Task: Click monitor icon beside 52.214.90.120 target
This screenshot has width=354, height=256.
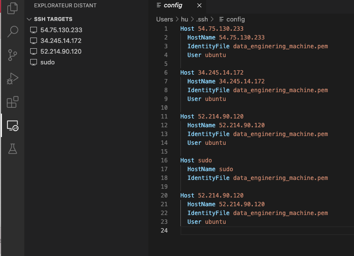Action: (x=34, y=52)
